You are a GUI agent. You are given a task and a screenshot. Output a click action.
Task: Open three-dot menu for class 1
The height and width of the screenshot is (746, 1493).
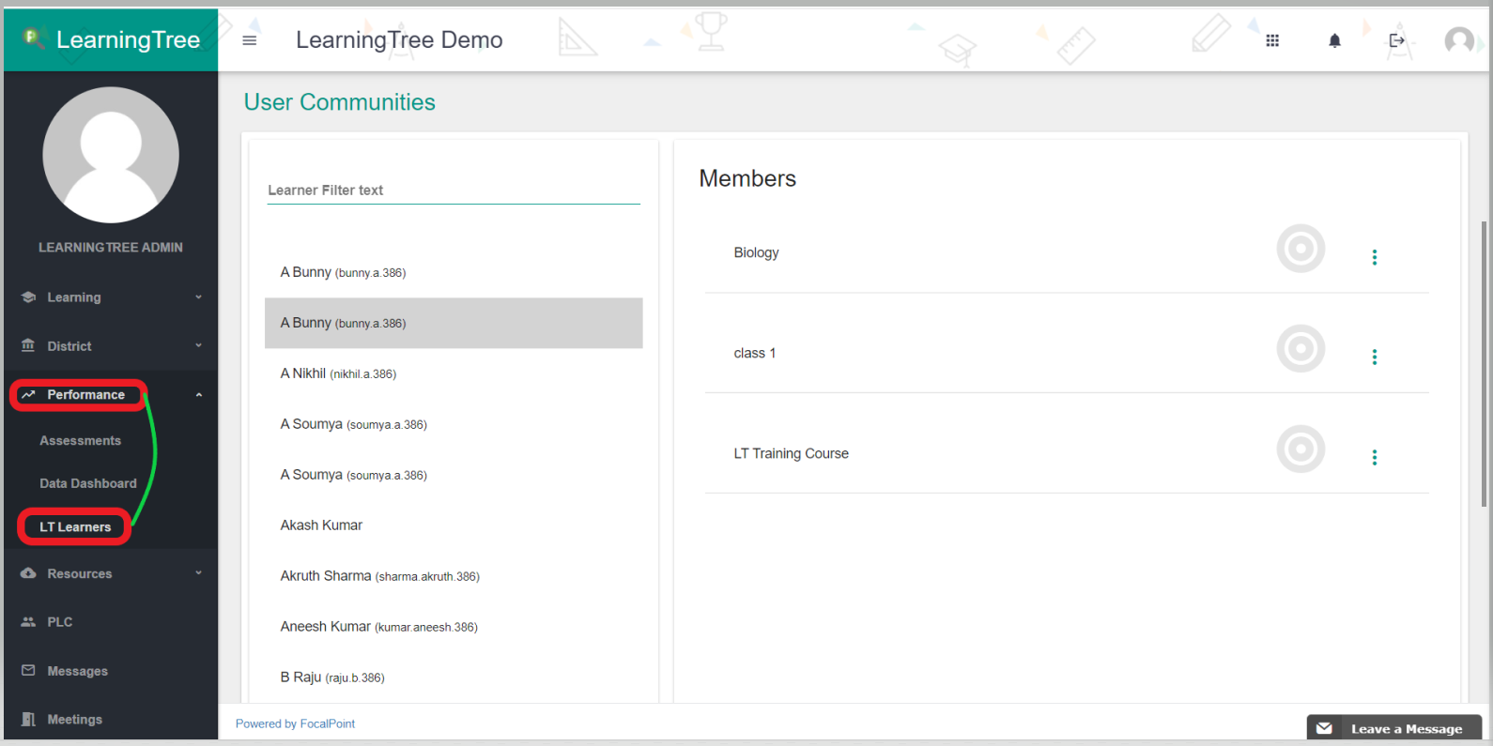(x=1374, y=357)
